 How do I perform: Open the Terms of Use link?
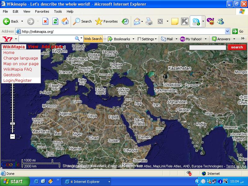coord(236,166)
